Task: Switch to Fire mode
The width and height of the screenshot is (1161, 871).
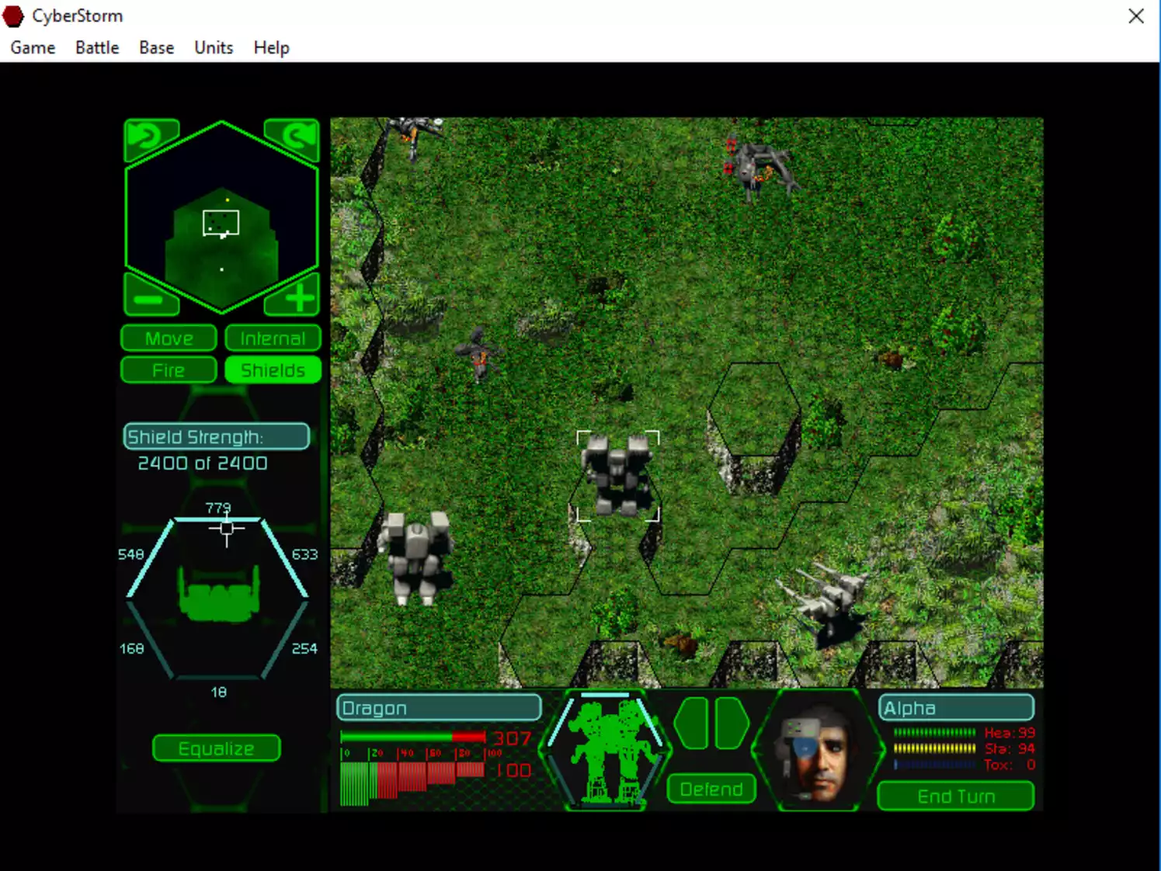Action: coord(168,370)
